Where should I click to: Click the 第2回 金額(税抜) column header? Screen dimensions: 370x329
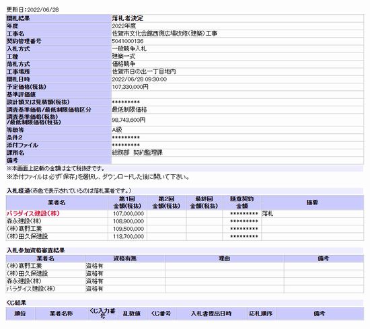pyautogui.click(x=166, y=203)
